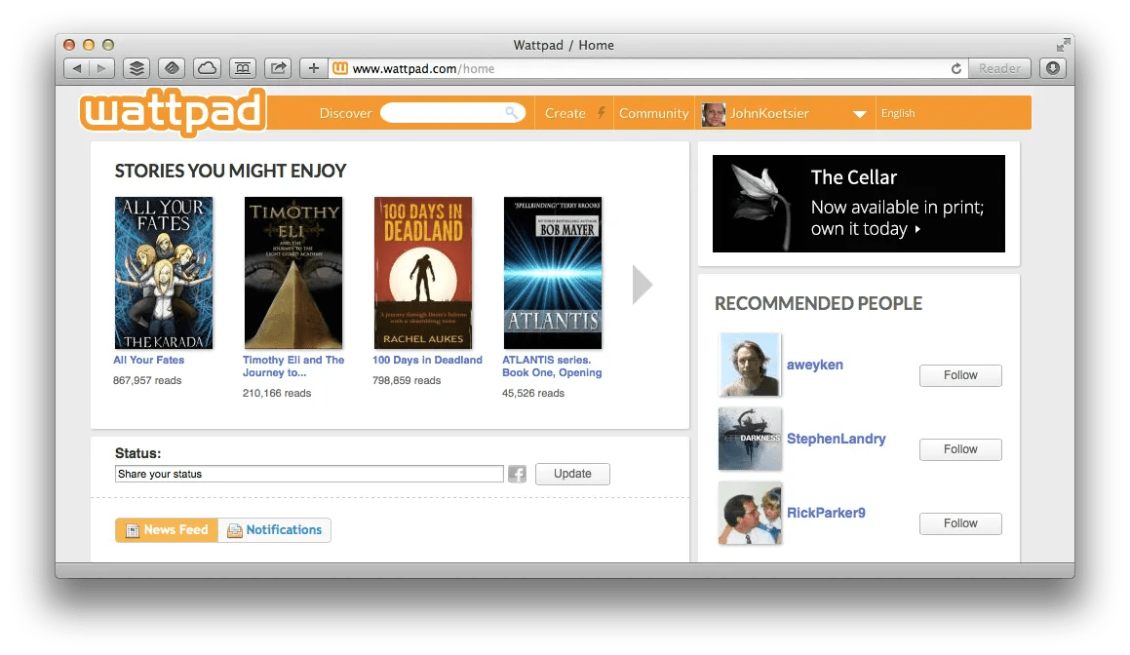Click The Cellar print banner ad
Viewport: 1130px width, 655px height.
(x=858, y=203)
